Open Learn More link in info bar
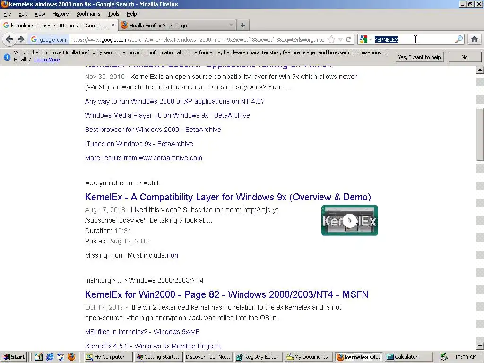Image resolution: width=484 pixels, height=363 pixels. [47, 60]
